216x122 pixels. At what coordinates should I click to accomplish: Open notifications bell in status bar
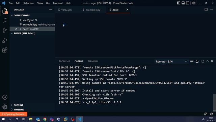coord(212,114)
